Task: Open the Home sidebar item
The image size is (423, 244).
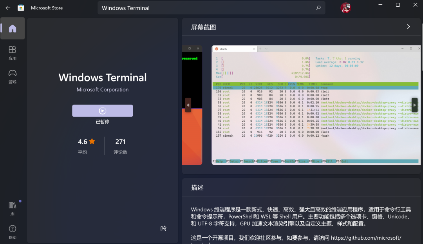Action: (13, 28)
